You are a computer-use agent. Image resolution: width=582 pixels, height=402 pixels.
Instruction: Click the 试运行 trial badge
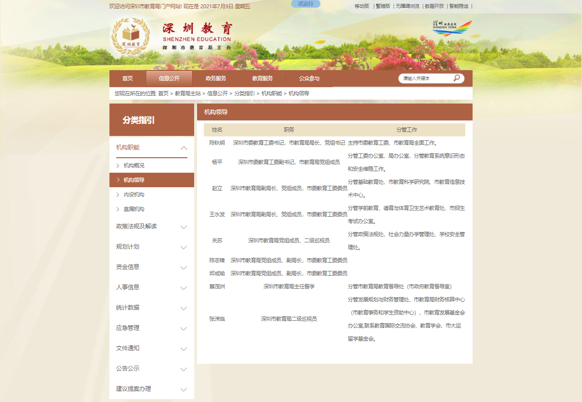pos(306,4)
